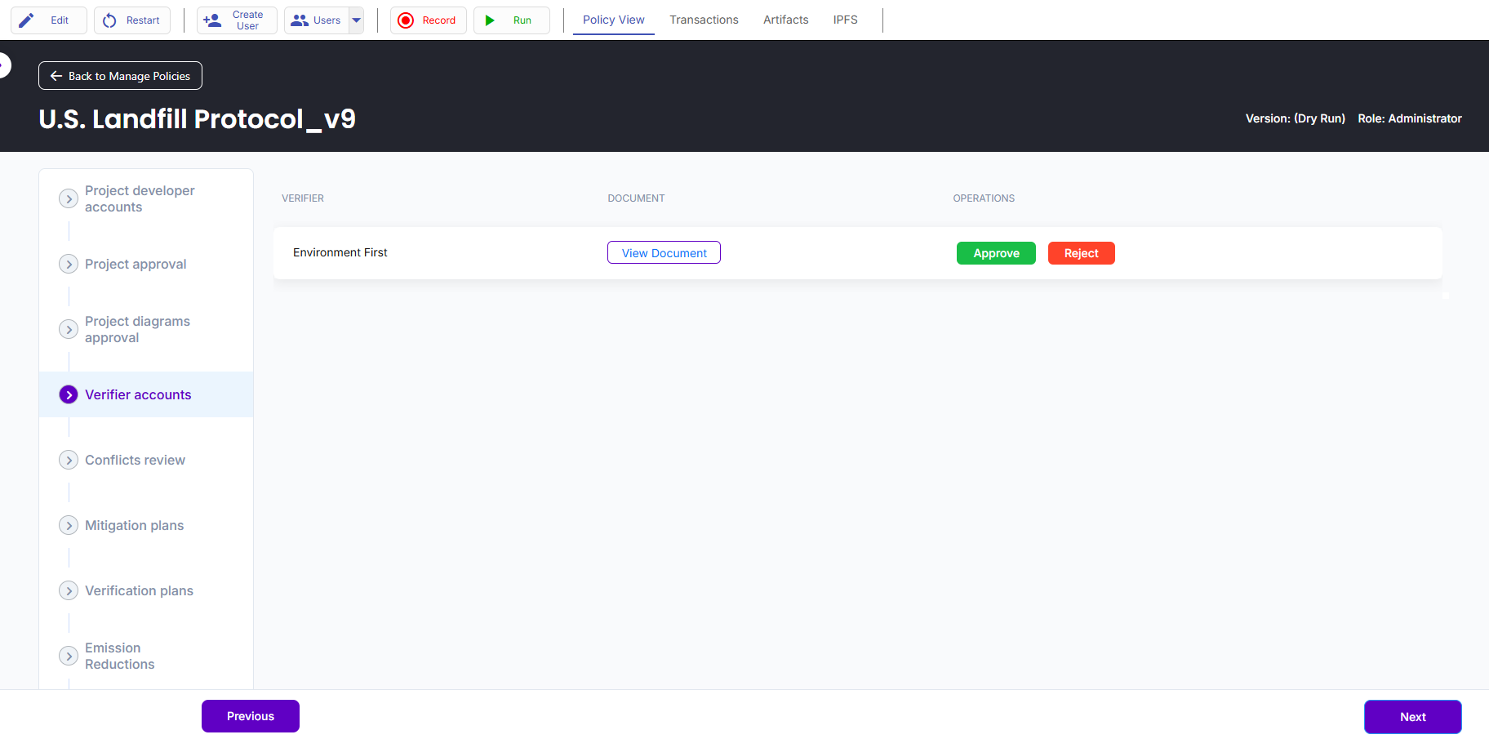This screenshot has width=1489, height=739.
Task: Start recording with the Record icon
Action: point(406,20)
